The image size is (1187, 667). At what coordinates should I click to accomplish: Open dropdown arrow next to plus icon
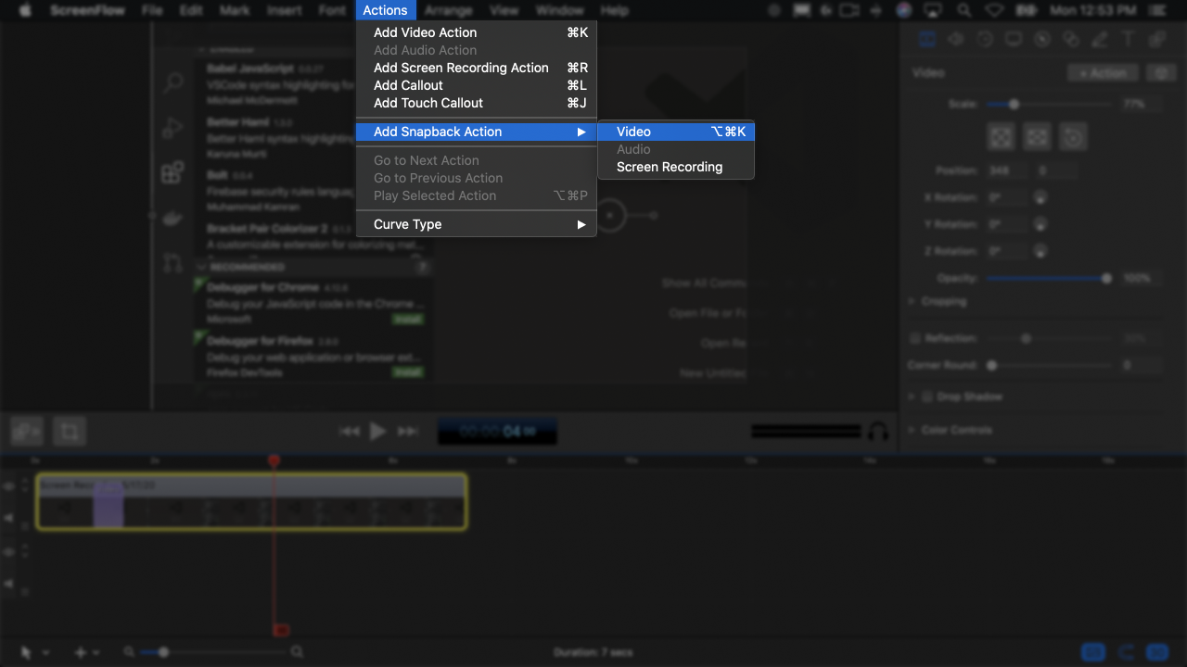click(x=96, y=653)
